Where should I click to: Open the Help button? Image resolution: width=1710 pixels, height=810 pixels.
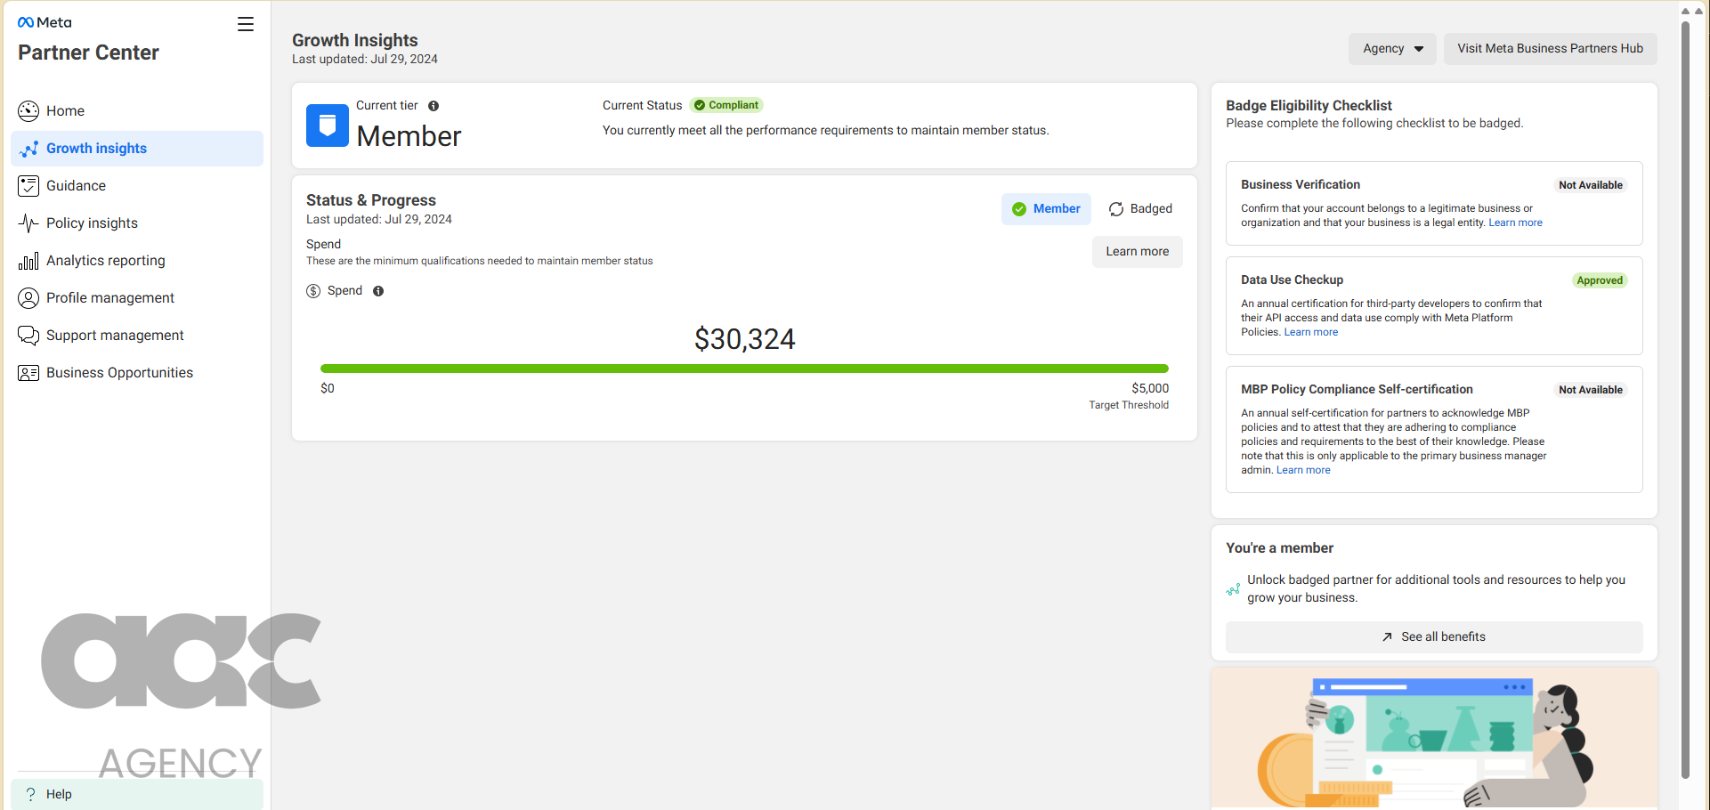click(x=137, y=794)
